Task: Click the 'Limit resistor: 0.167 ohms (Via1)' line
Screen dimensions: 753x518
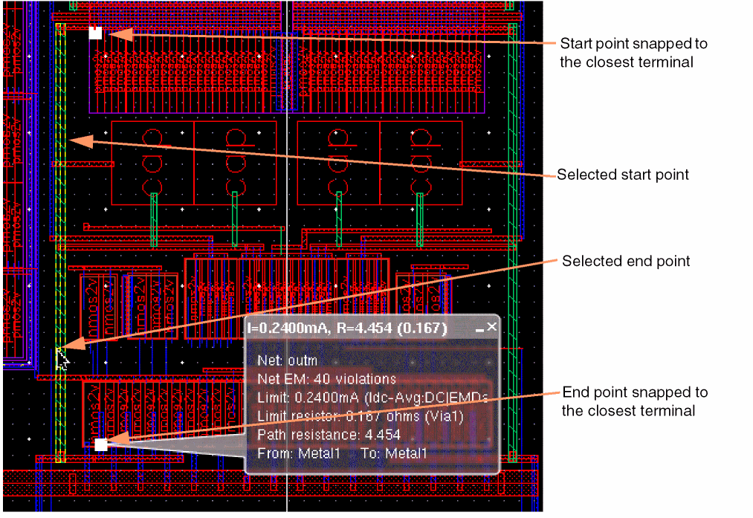Action: [x=361, y=416]
